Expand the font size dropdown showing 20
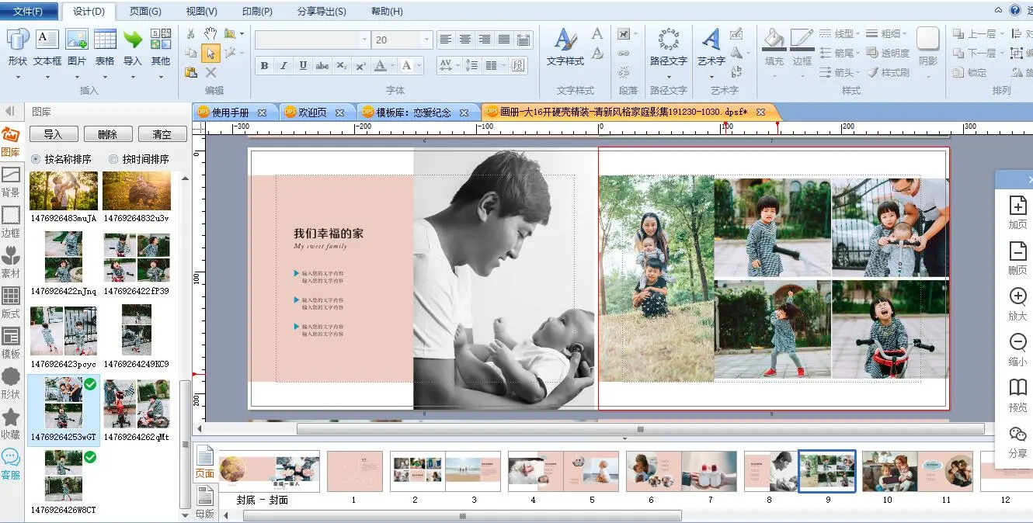This screenshot has height=523, width=1033. click(426, 40)
